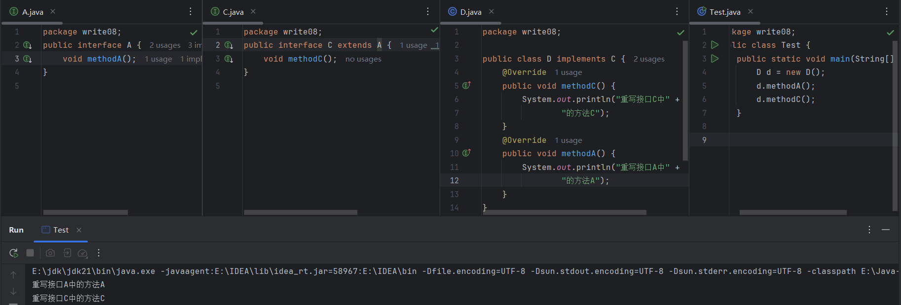Open the C.java tab options menu
This screenshot has width=901, height=305.
tap(428, 11)
